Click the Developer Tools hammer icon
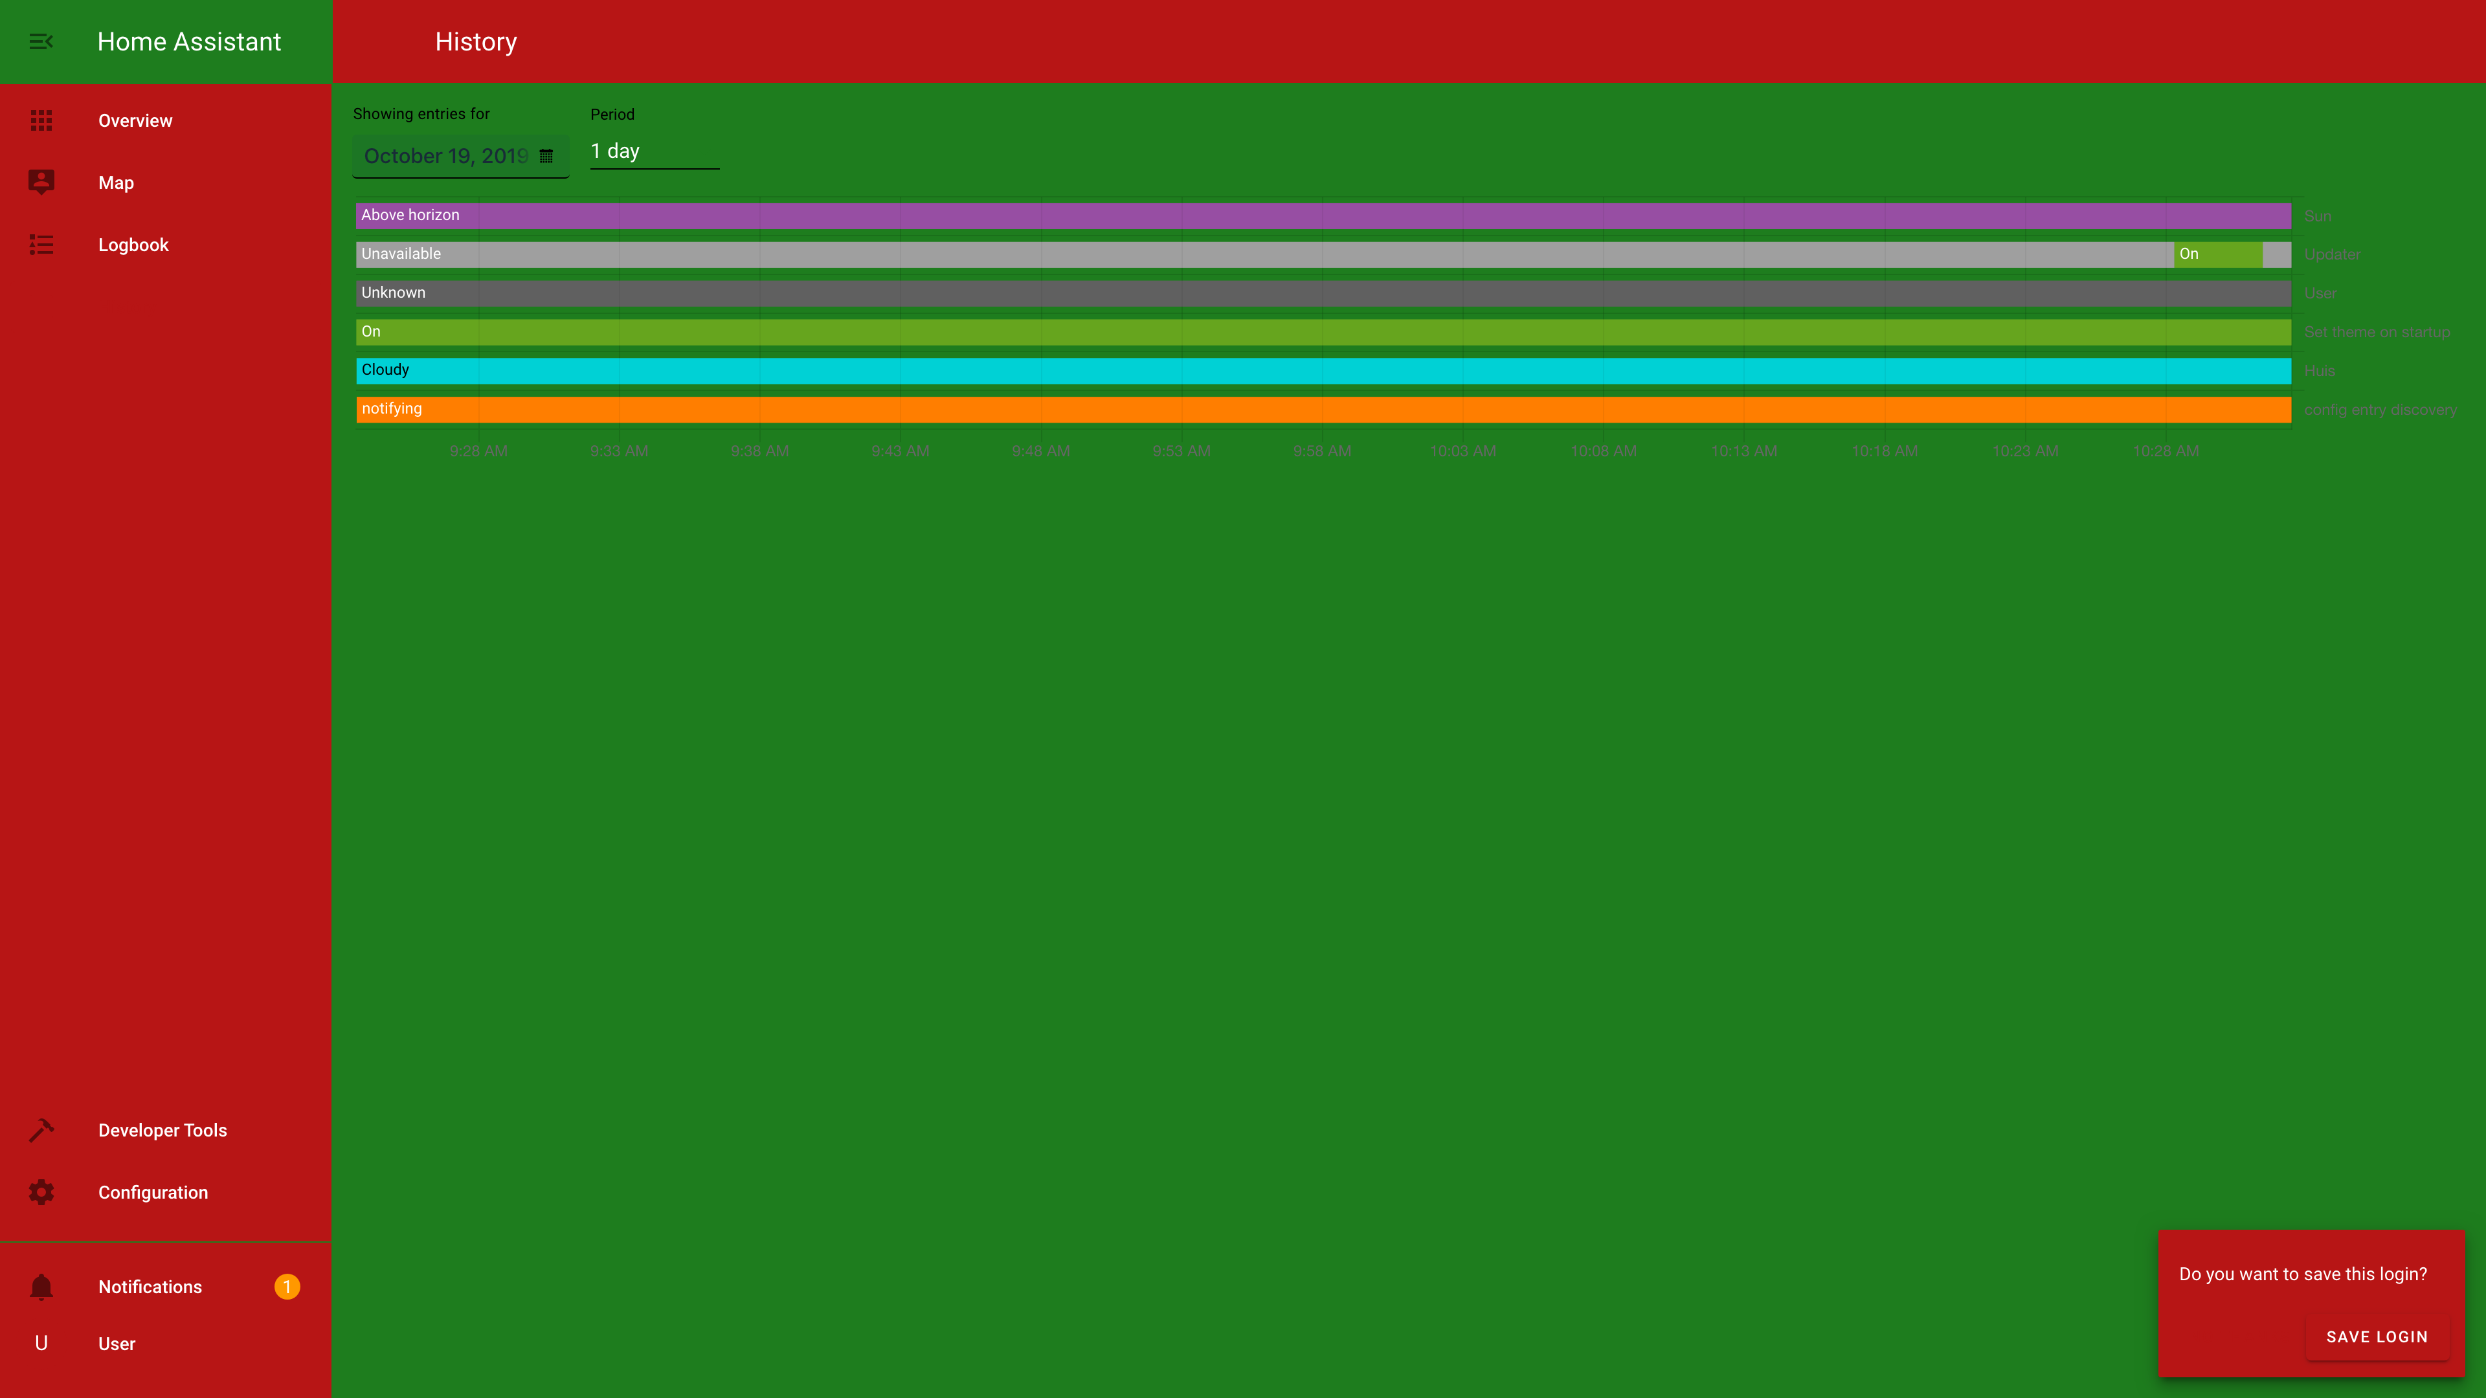 click(41, 1130)
